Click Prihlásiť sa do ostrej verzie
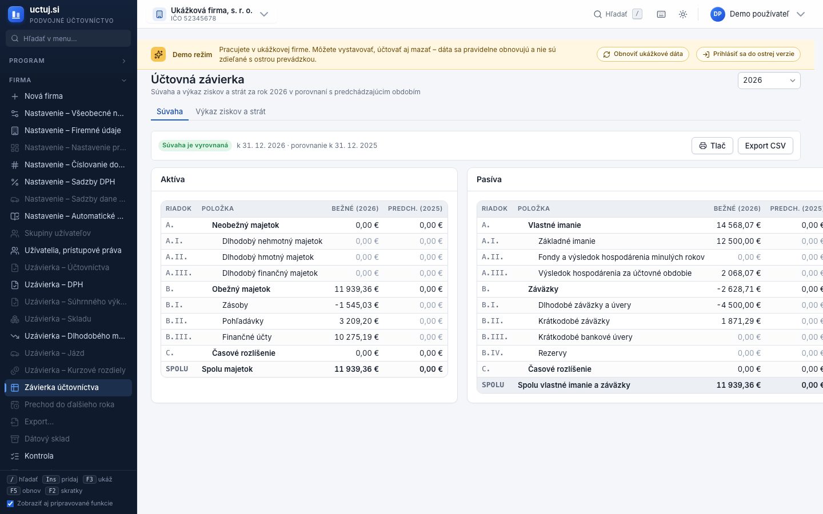This screenshot has height=514, width=823. (x=748, y=54)
